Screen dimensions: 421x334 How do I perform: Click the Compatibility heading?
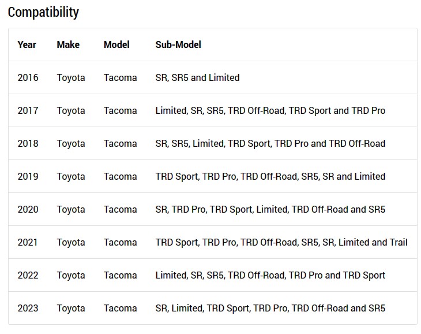[43, 12]
